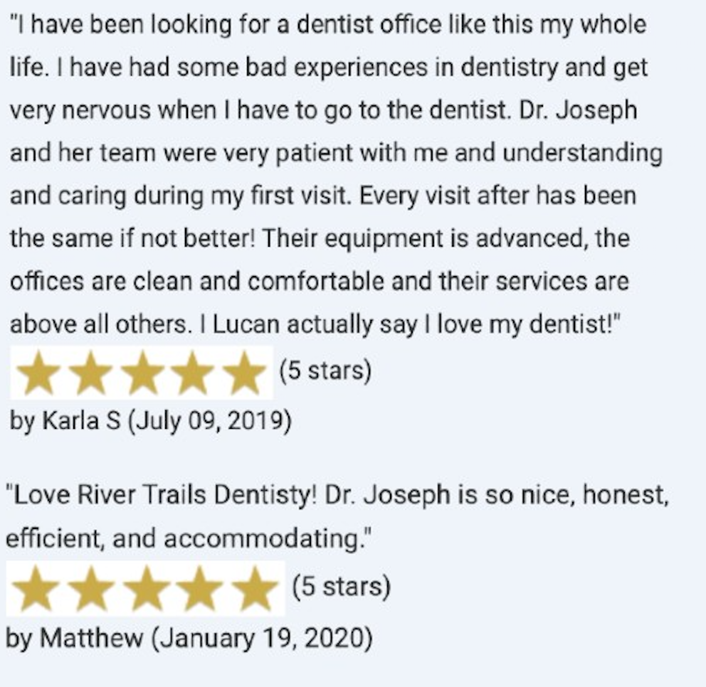Click the 'Dr. Joseph' name in Karla's review

coord(578,110)
